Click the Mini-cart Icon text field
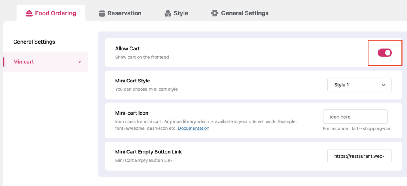This screenshot has width=407, height=186. point(355,117)
